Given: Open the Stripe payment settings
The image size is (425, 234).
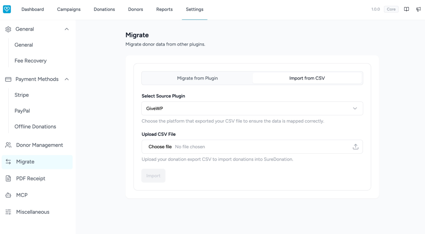Looking at the screenshot, I should pyautogui.click(x=22, y=95).
